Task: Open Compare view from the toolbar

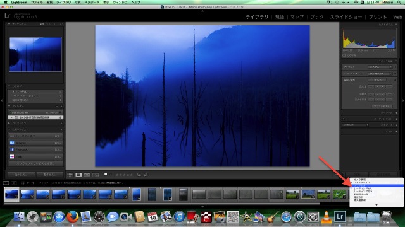Action: (x=87, y=175)
